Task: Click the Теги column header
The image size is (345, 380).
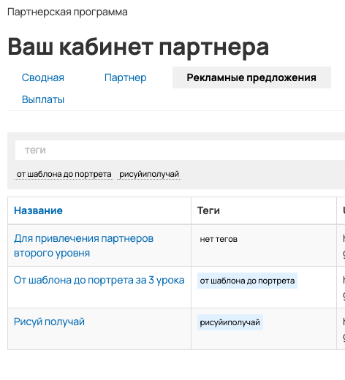Action: point(208,210)
